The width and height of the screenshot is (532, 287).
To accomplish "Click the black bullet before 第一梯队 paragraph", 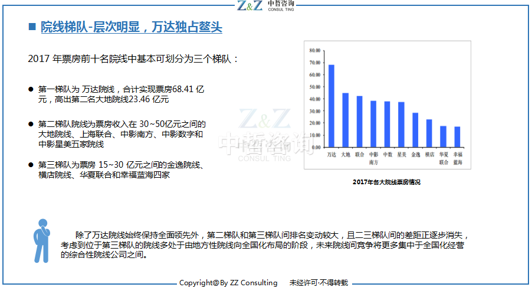I will (x=31, y=89).
